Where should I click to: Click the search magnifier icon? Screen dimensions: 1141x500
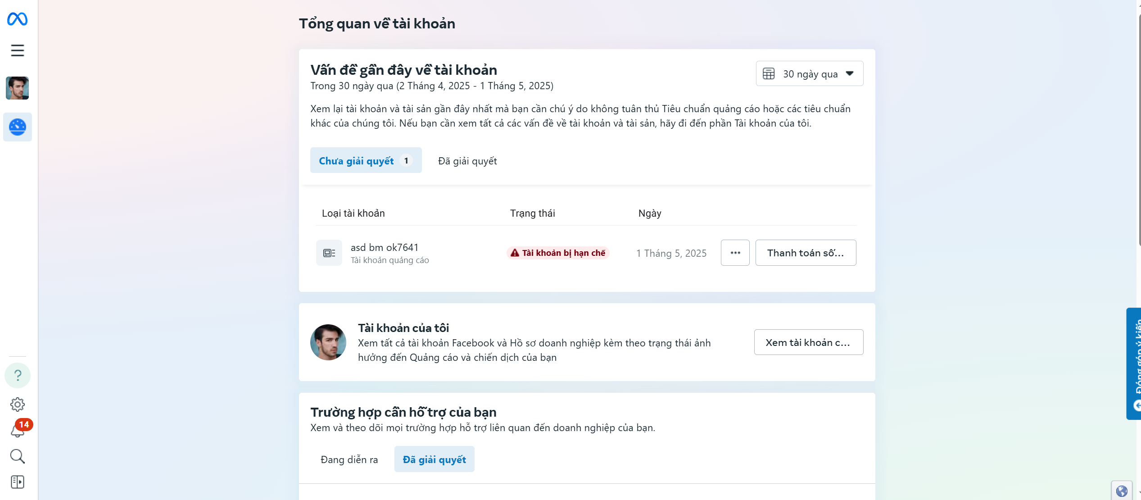[17, 456]
